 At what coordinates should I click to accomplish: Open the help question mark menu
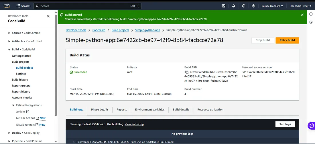[x=244, y=6]
